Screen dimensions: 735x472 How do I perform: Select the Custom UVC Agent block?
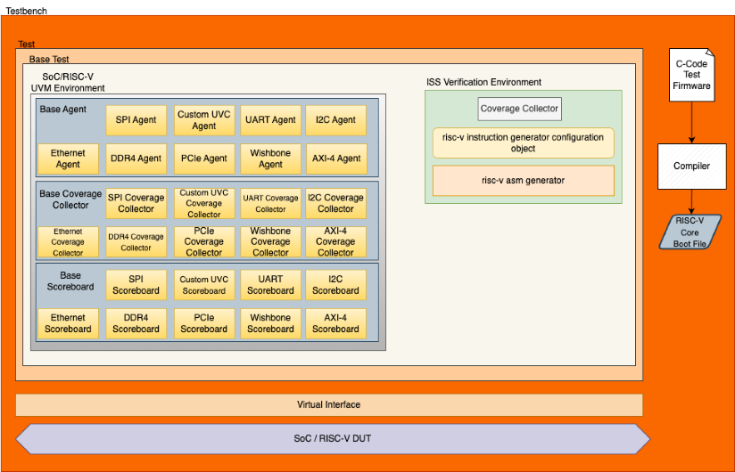(x=203, y=120)
